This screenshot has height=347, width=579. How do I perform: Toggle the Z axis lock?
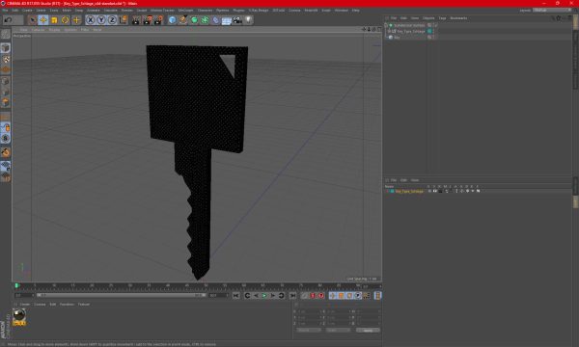coord(112,20)
